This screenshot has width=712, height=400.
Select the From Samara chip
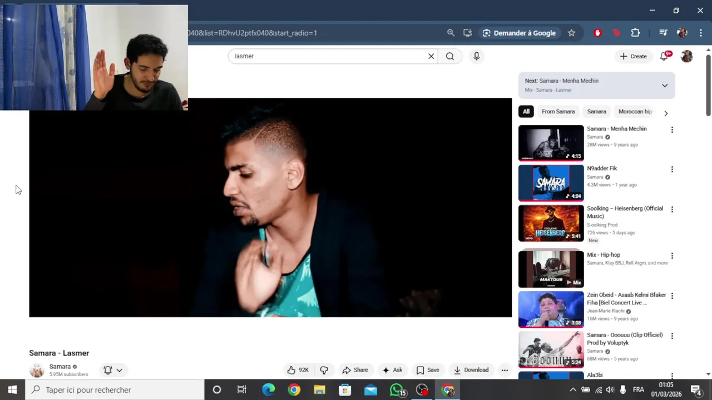coord(558,112)
